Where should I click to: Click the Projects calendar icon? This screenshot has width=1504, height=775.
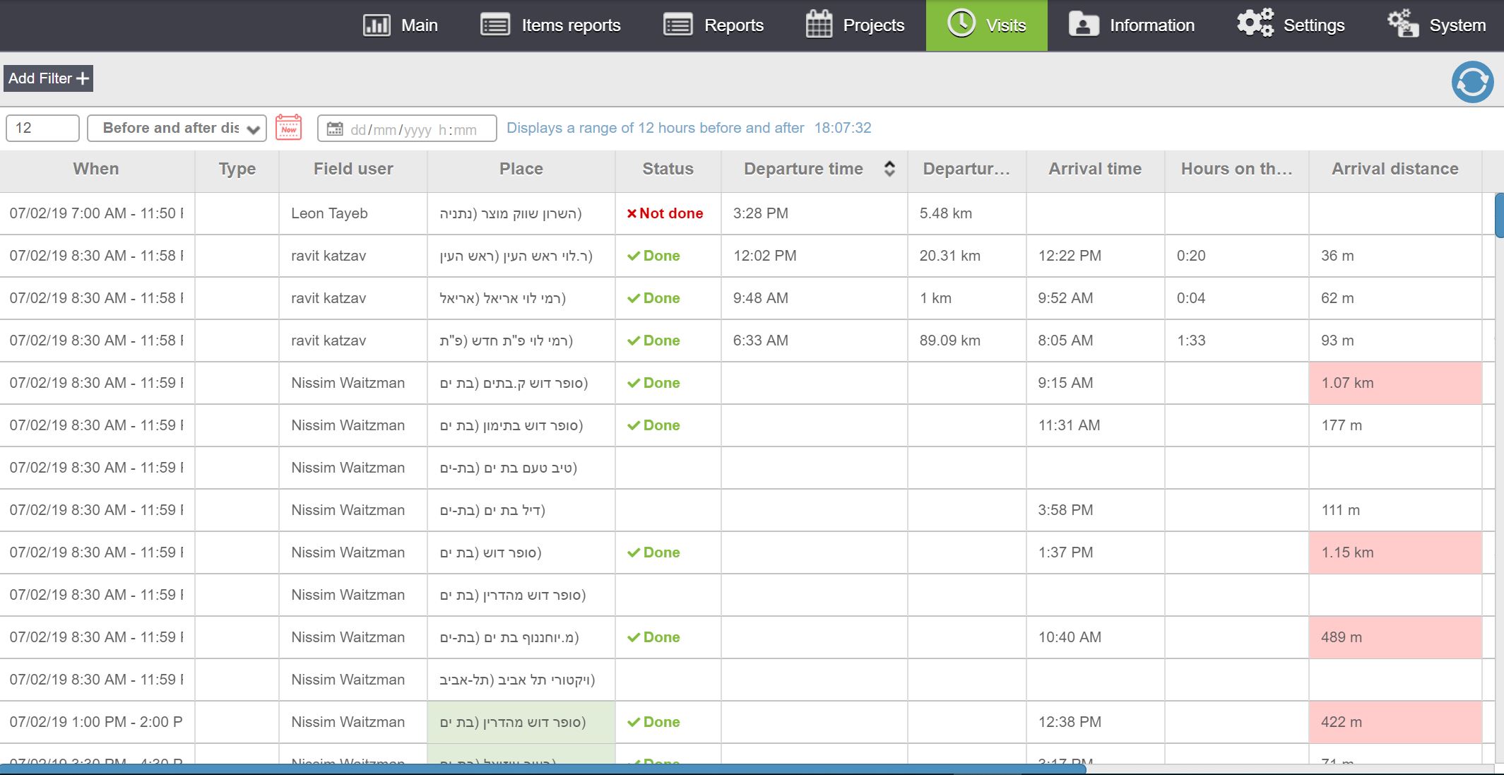coord(819,25)
